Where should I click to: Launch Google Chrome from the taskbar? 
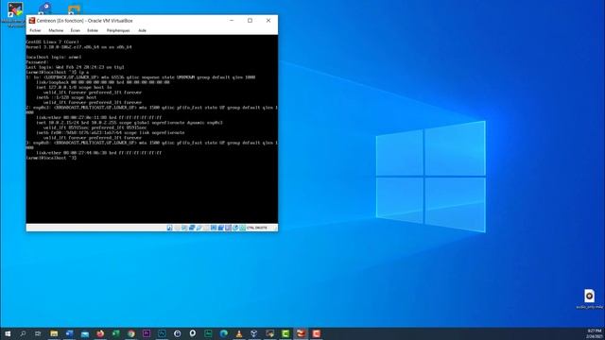point(131,333)
